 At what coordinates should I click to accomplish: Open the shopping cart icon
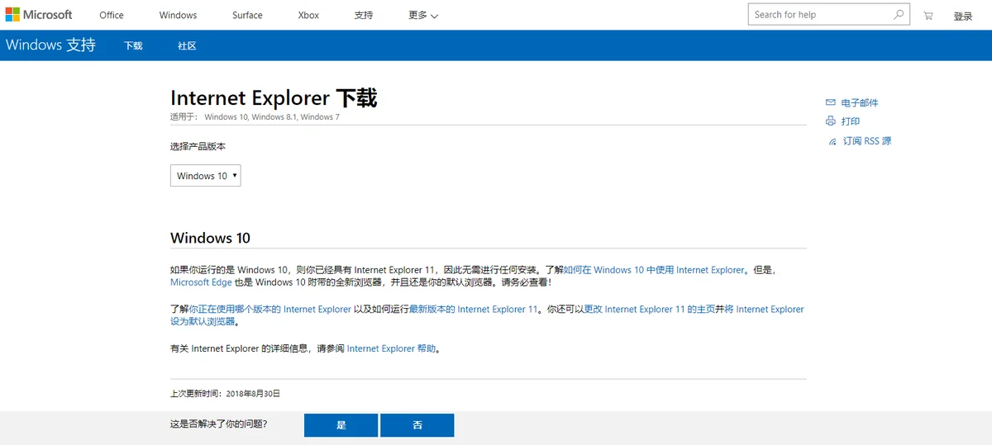(928, 16)
